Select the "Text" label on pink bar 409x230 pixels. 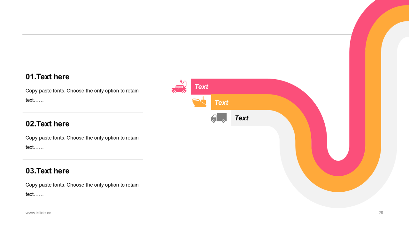point(201,87)
